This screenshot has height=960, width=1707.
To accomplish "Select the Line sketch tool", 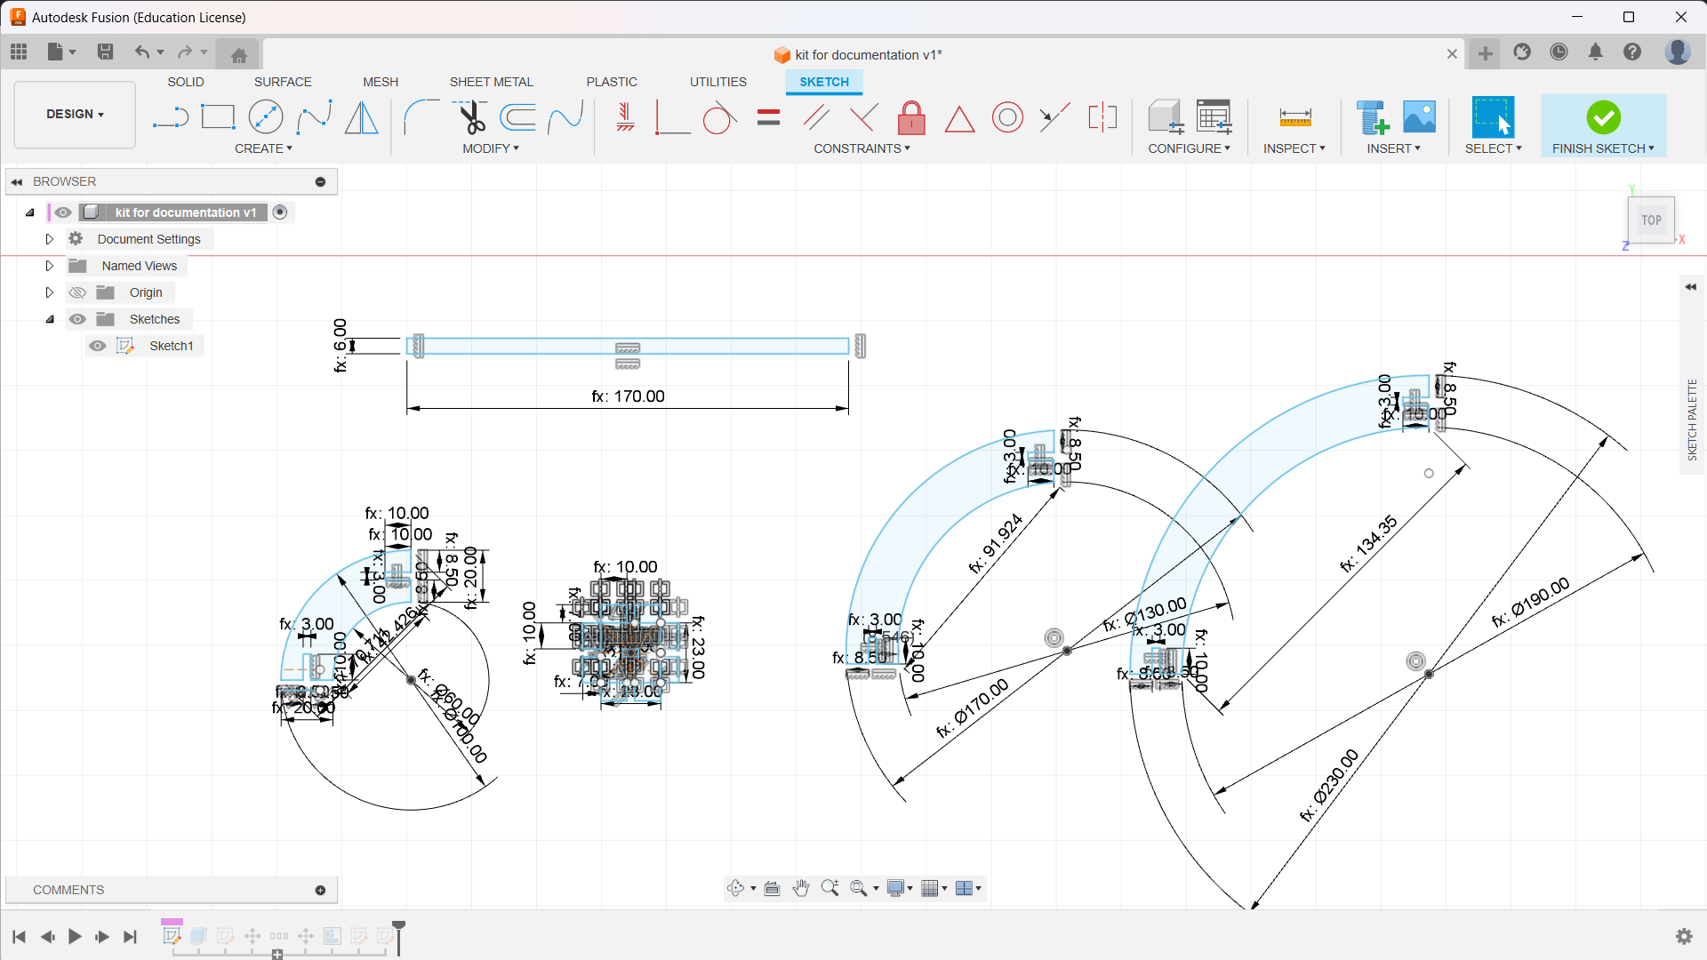I will click(x=170, y=117).
